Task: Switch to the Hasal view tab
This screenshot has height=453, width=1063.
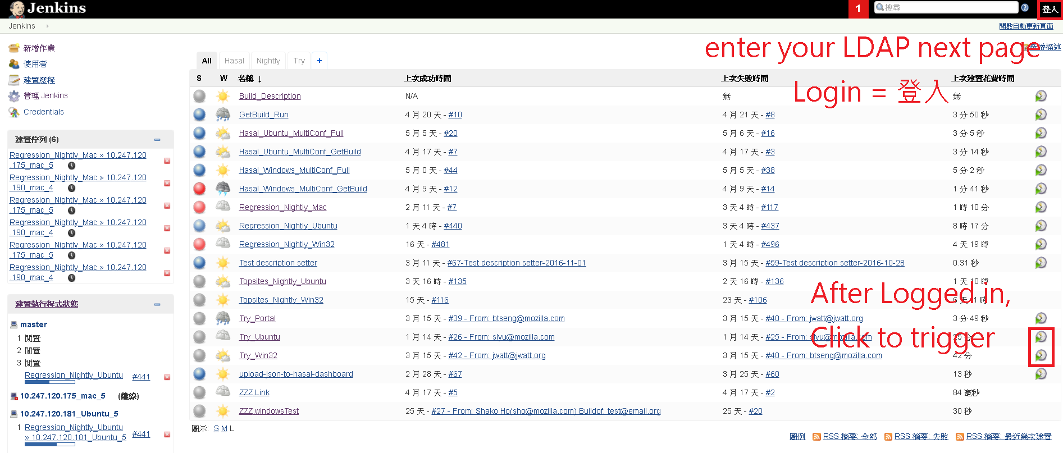Action: click(234, 61)
